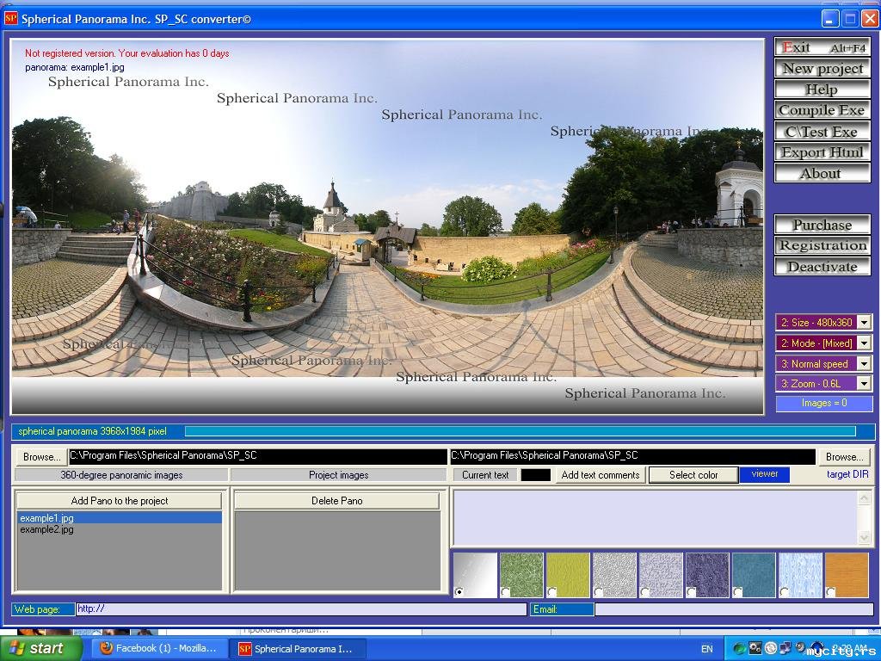Select the orange wood texture radio button
Image resolution: width=881 pixels, height=661 pixels.
click(x=830, y=591)
